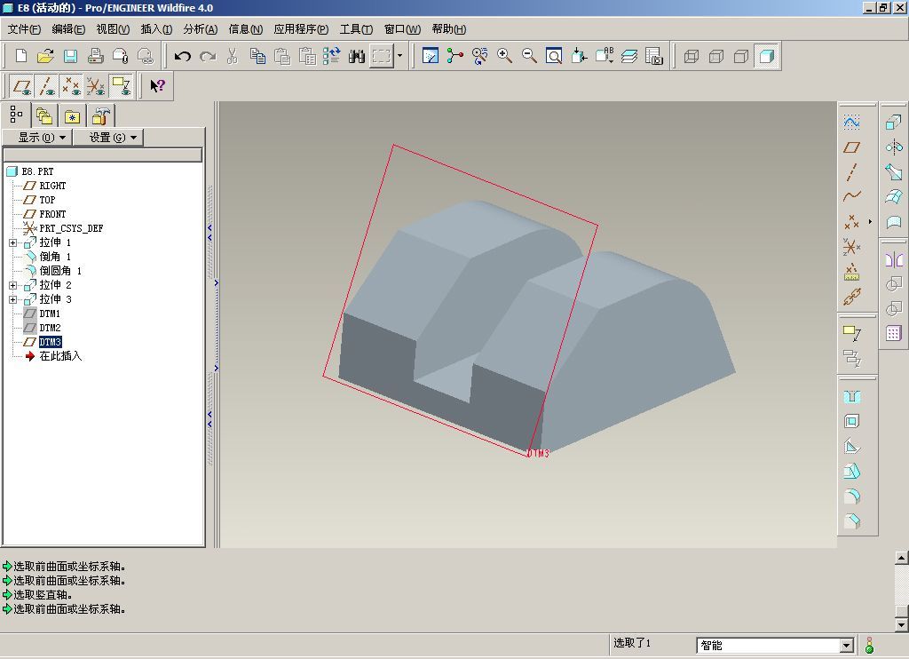The width and height of the screenshot is (909, 659).
Task: Select the Revolve tool
Action: (x=893, y=147)
